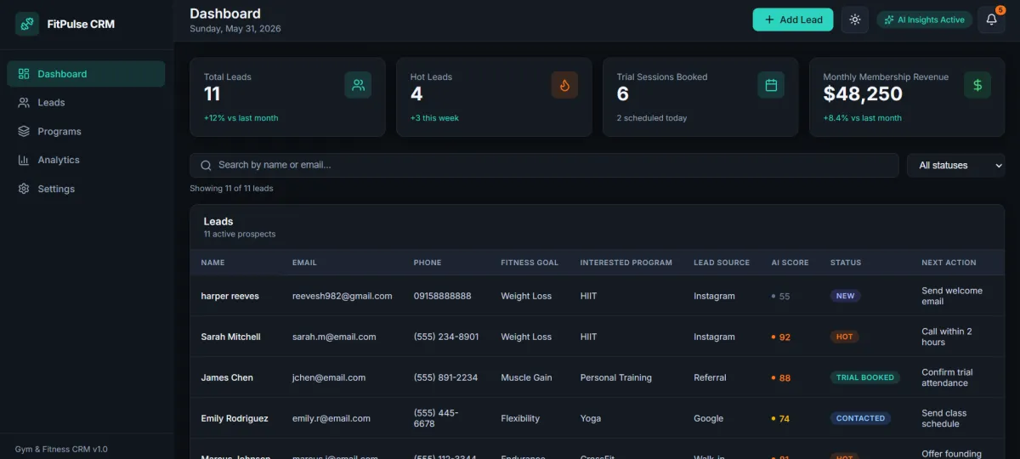Click Flexibility fitness goal cell

click(521, 419)
